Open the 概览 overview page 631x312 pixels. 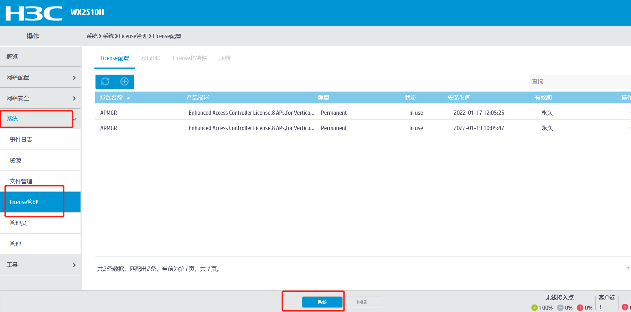(40, 57)
